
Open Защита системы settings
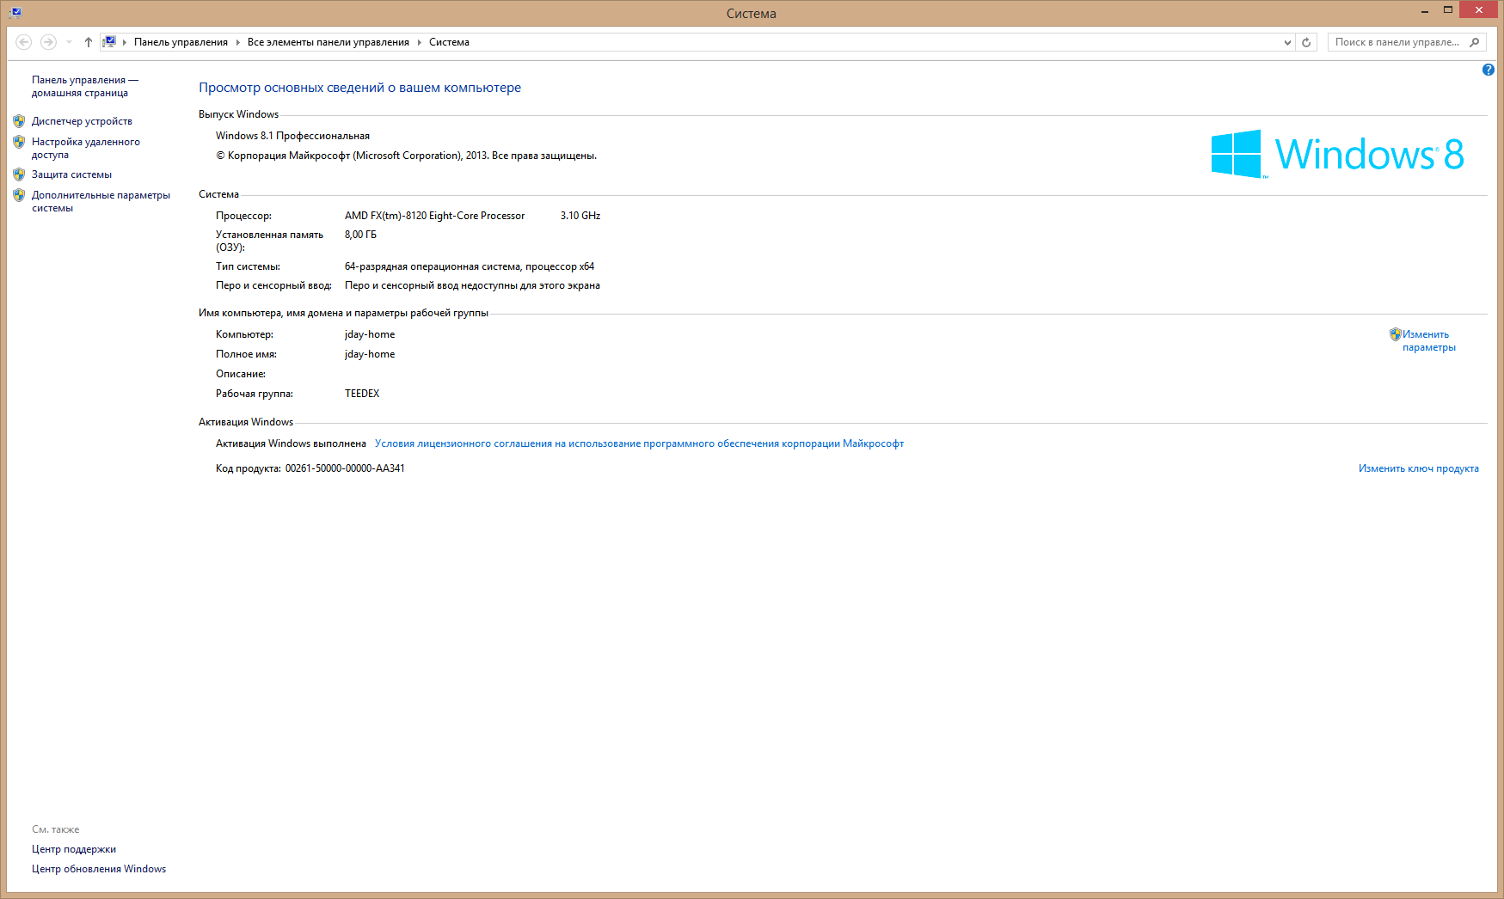71,174
